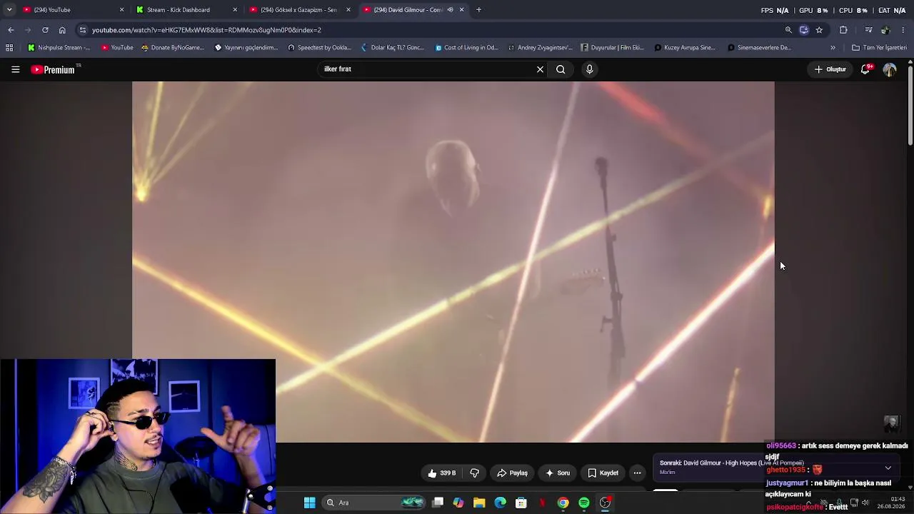Image resolution: width=914 pixels, height=514 pixels.
Task: Open OBS Studio from the taskbar
Action: coord(605,503)
